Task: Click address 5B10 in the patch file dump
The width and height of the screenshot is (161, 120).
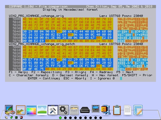Action: (x=16, y=50)
